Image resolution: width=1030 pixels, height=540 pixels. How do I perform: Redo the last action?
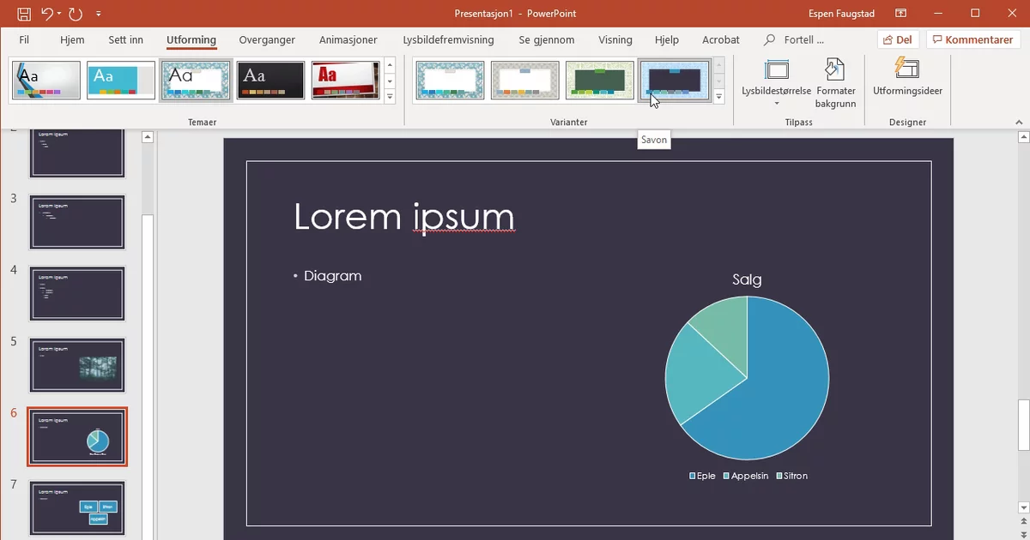coord(76,14)
